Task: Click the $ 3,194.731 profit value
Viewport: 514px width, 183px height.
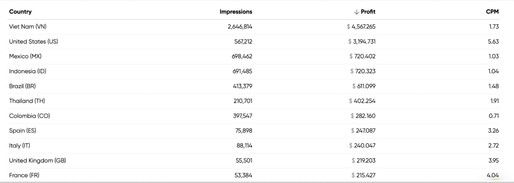Action: pyautogui.click(x=362, y=41)
